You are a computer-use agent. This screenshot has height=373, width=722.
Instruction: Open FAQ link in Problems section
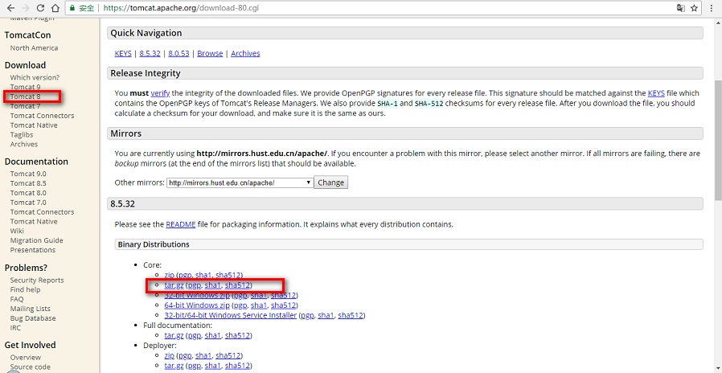click(17, 299)
